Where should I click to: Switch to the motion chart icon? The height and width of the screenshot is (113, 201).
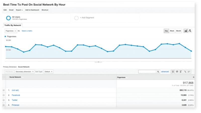pyautogui.click(x=190, y=31)
